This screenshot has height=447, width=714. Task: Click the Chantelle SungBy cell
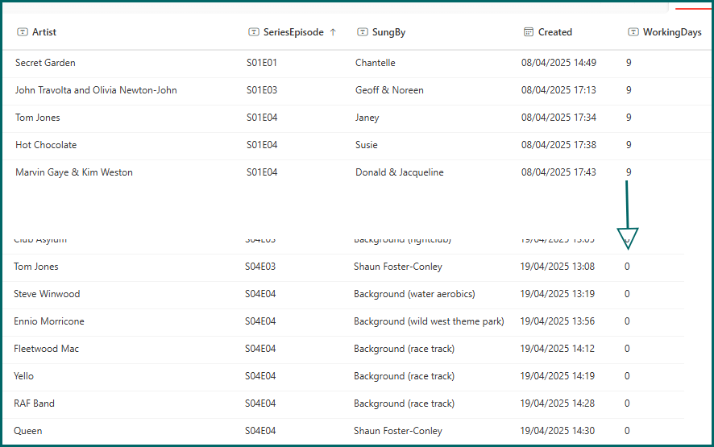376,63
